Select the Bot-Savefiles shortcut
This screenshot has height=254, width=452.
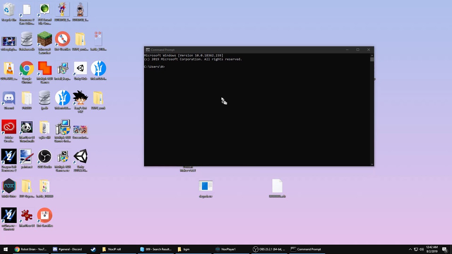pos(44,218)
